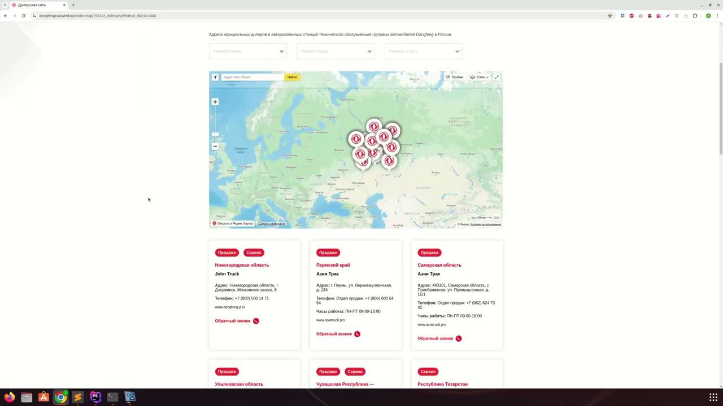Open the Chrome three-dot menu
This screenshot has width=723, height=406.
point(718,16)
